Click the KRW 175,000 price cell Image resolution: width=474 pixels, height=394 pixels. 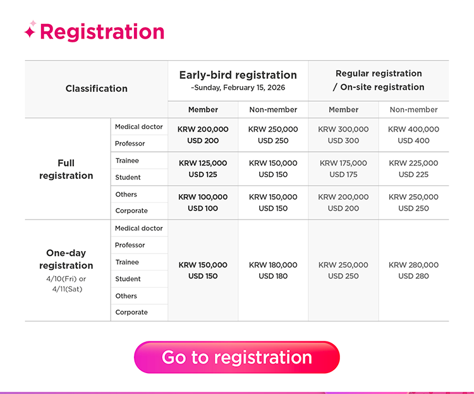pyautogui.click(x=343, y=168)
